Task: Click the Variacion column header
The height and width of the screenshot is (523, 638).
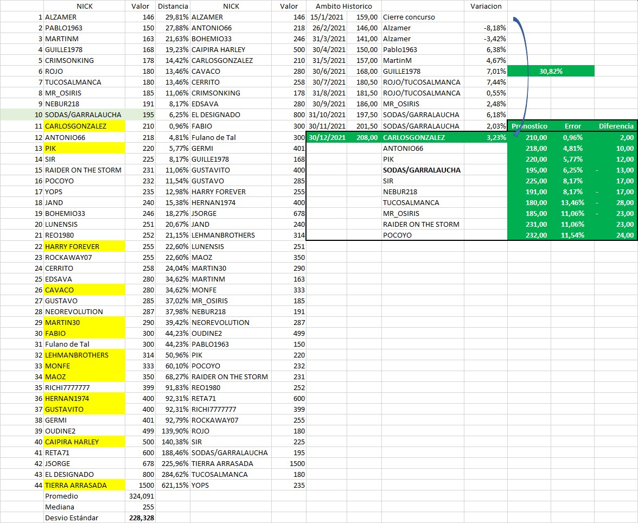Action: click(486, 6)
